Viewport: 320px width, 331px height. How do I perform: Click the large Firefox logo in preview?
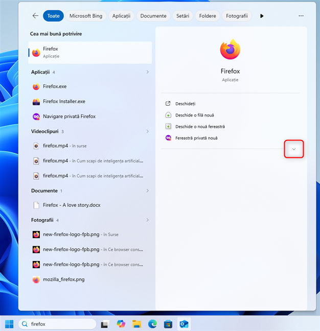pyautogui.click(x=230, y=50)
